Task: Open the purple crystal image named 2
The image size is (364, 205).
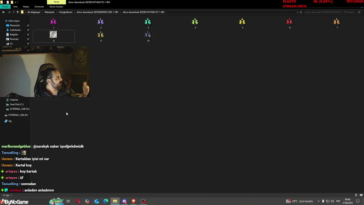Action: click(101, 22)
